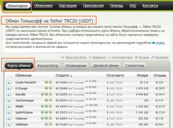Click the M badge icon for AlfaBit
Screen dimensions: 173x128
click(x=51, y=106)
